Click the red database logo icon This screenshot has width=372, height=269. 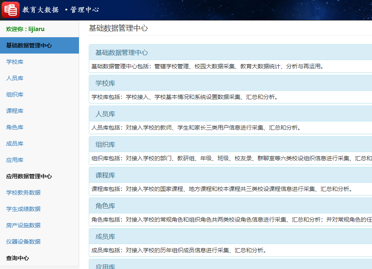tap(10, 9)
